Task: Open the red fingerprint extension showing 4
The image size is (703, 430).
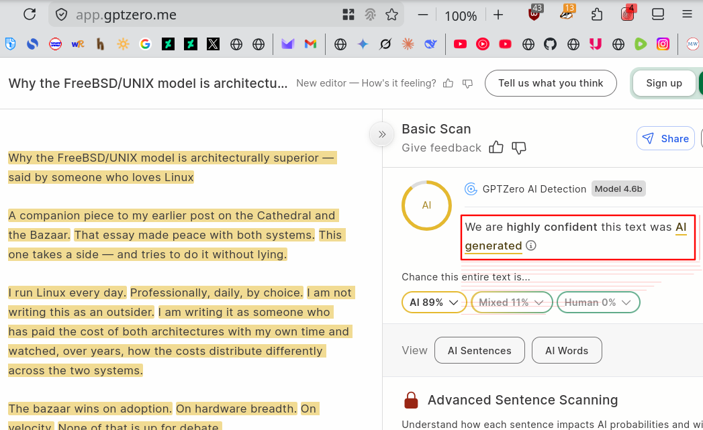Action: [628, 13]
